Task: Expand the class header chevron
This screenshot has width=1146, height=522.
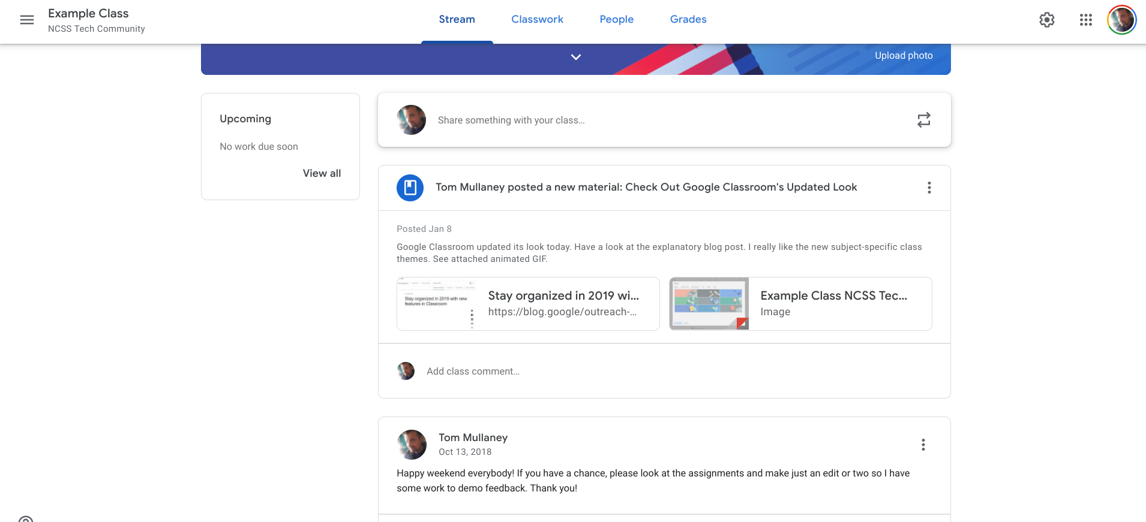Action: click(576, 57)
